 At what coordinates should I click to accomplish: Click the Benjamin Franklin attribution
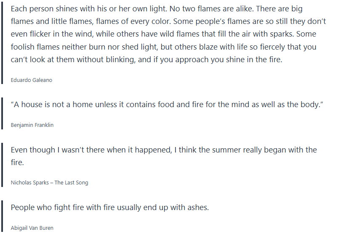pyautogui.click(x=32, y=125)
